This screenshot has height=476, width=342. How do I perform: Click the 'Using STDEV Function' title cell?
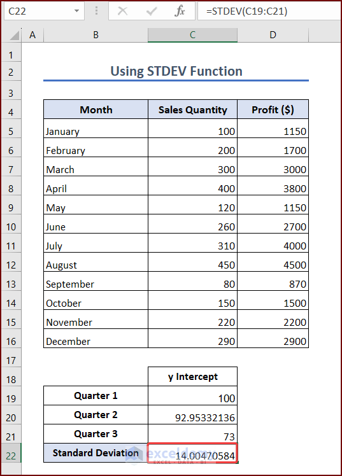[x=176, y=71]
